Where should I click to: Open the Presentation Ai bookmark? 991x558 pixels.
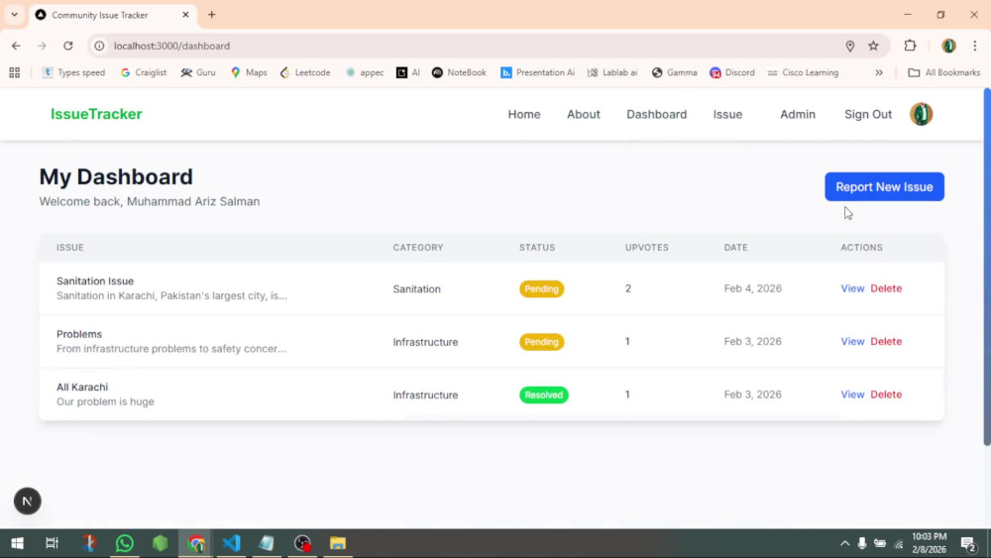click(537, 72)
